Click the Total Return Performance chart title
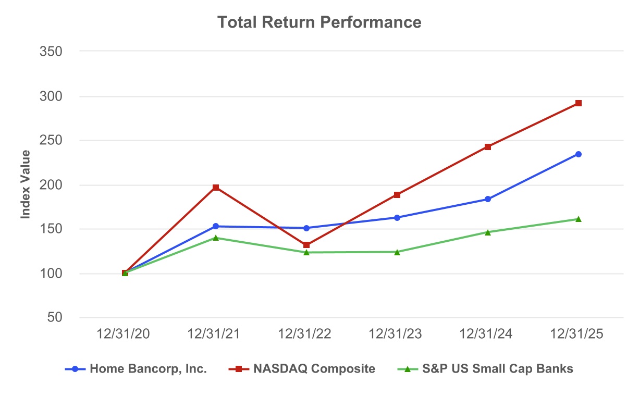Viewport: 639px width, 396px height. pyautogui.click(x=319, y=22)
